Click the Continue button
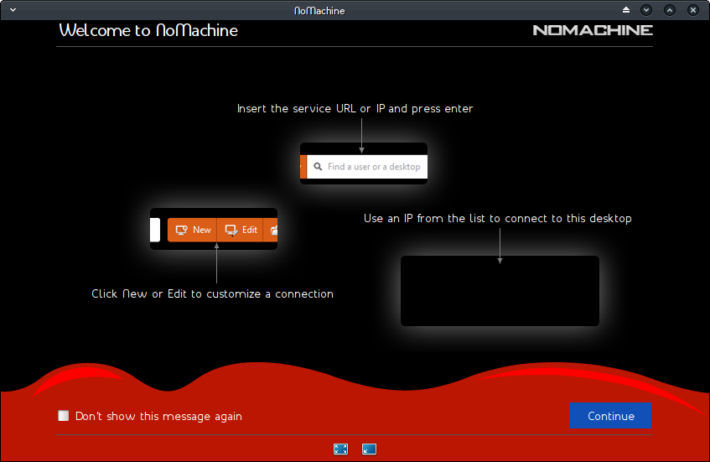This screenshot has width=710, height=462. pos(610,415)
